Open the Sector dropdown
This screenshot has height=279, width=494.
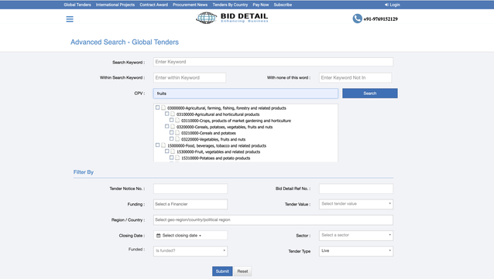[356, 235]
